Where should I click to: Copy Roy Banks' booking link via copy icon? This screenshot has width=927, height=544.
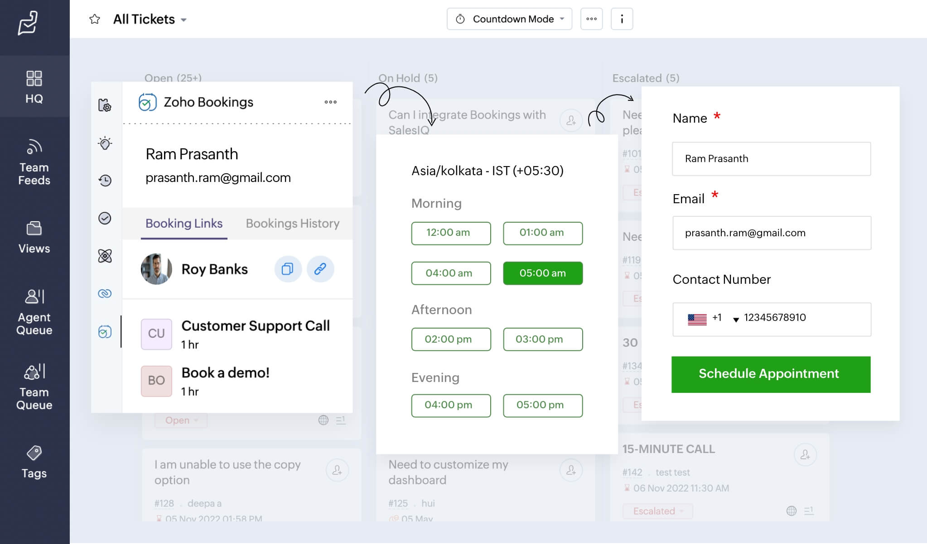[288, 269]
